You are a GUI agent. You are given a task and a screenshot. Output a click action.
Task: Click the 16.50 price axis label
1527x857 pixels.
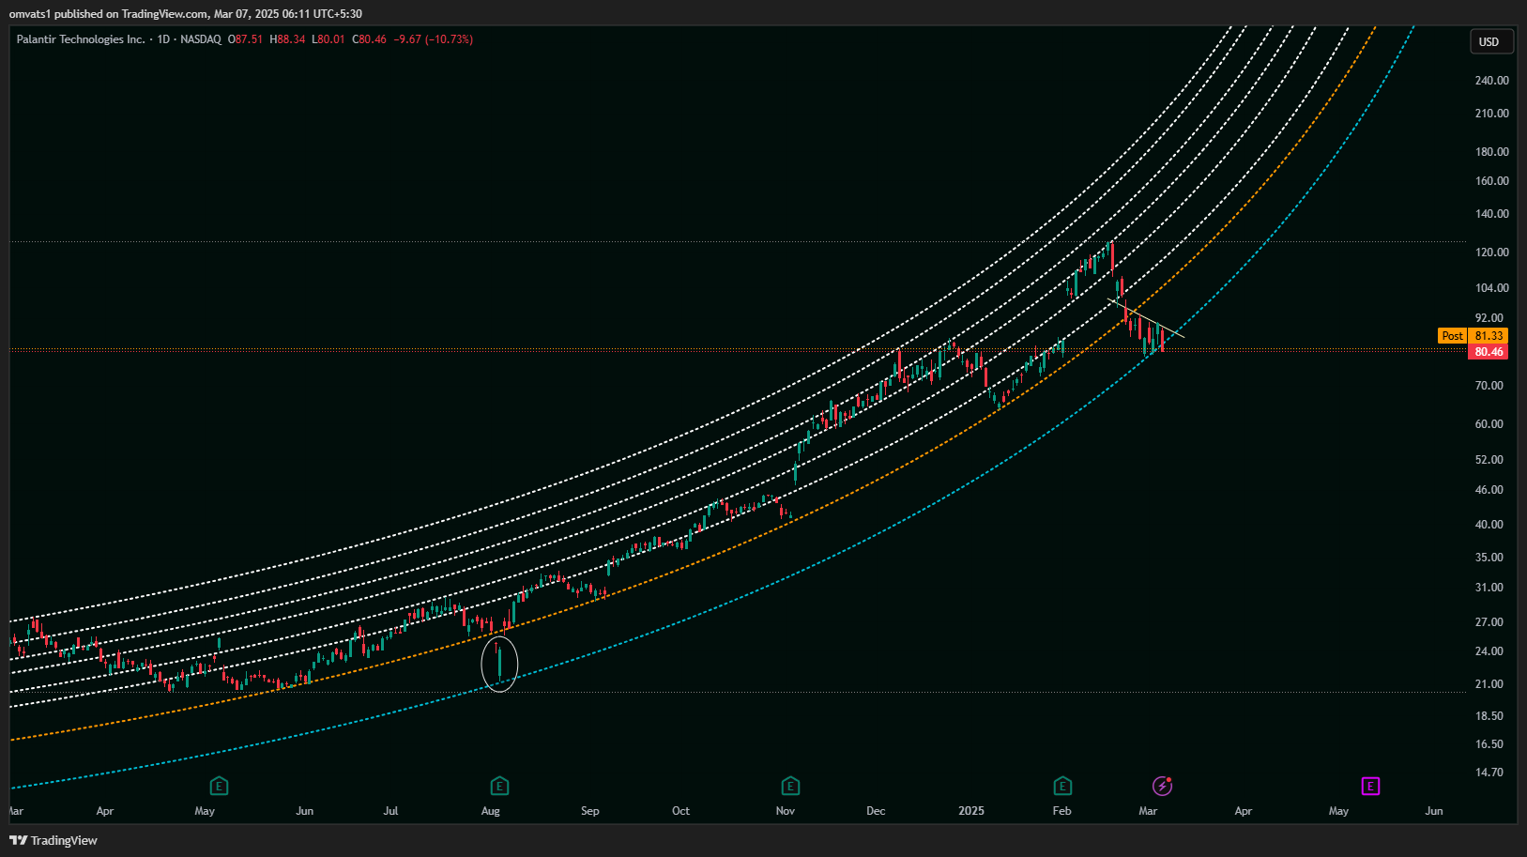pyautogui.click(x=1489, y=744)
